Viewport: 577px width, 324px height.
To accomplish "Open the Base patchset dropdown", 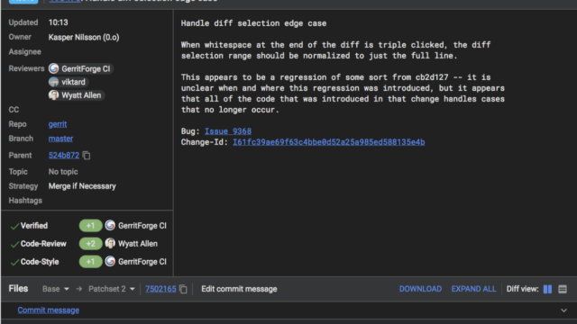I will (56, 289).
